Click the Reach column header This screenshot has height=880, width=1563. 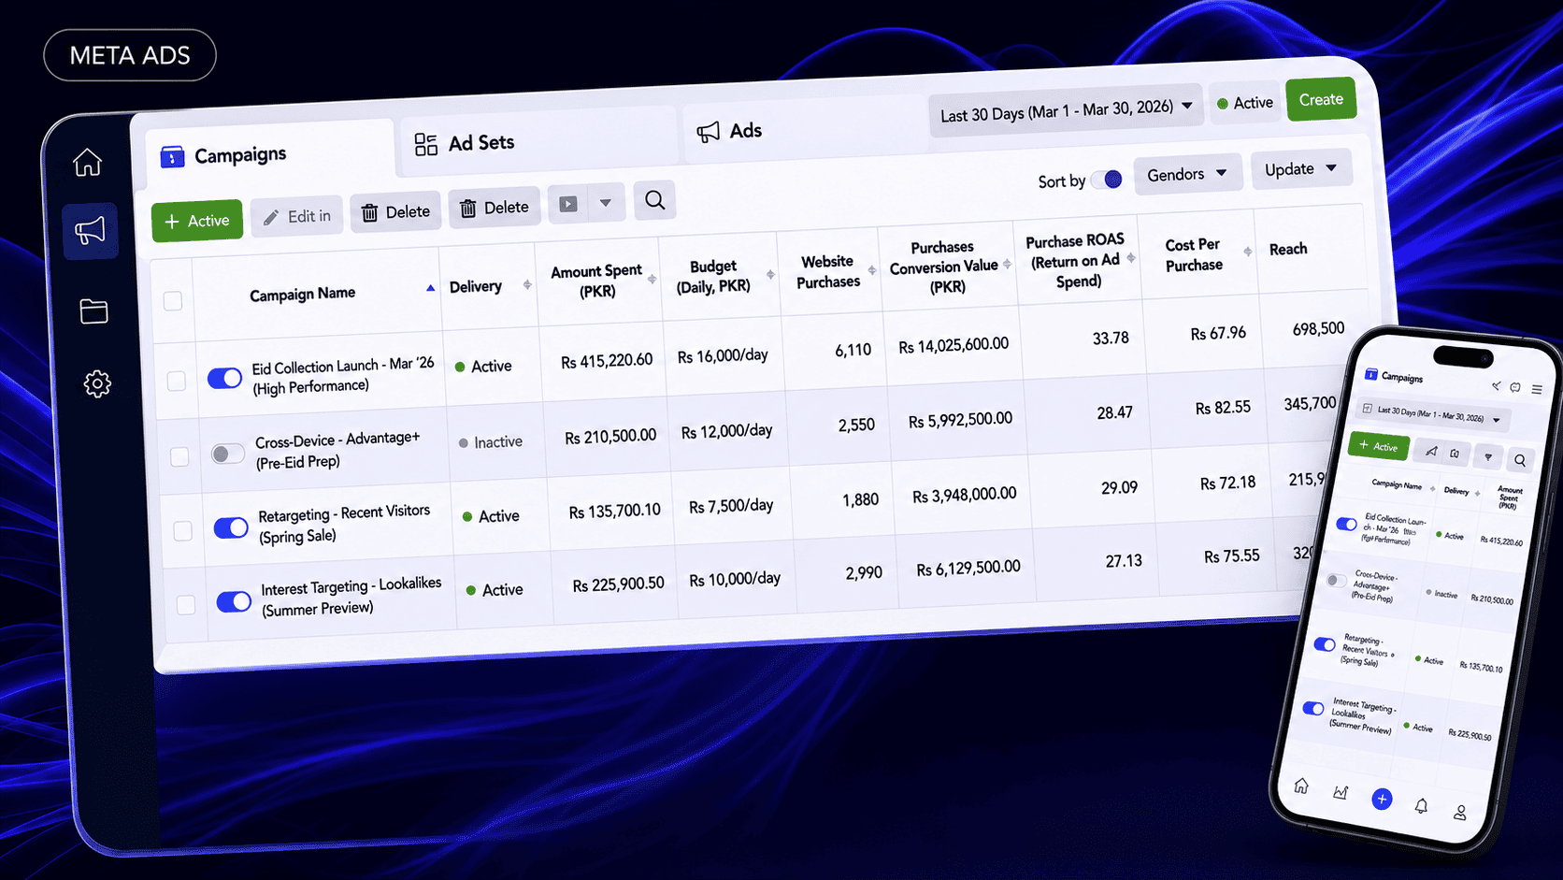(1288, 249)
